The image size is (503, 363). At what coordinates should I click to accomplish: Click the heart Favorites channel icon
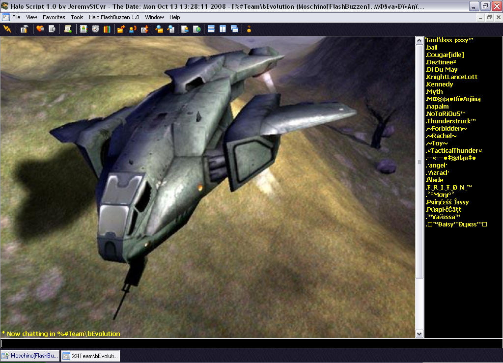click(x=40, y=29)
